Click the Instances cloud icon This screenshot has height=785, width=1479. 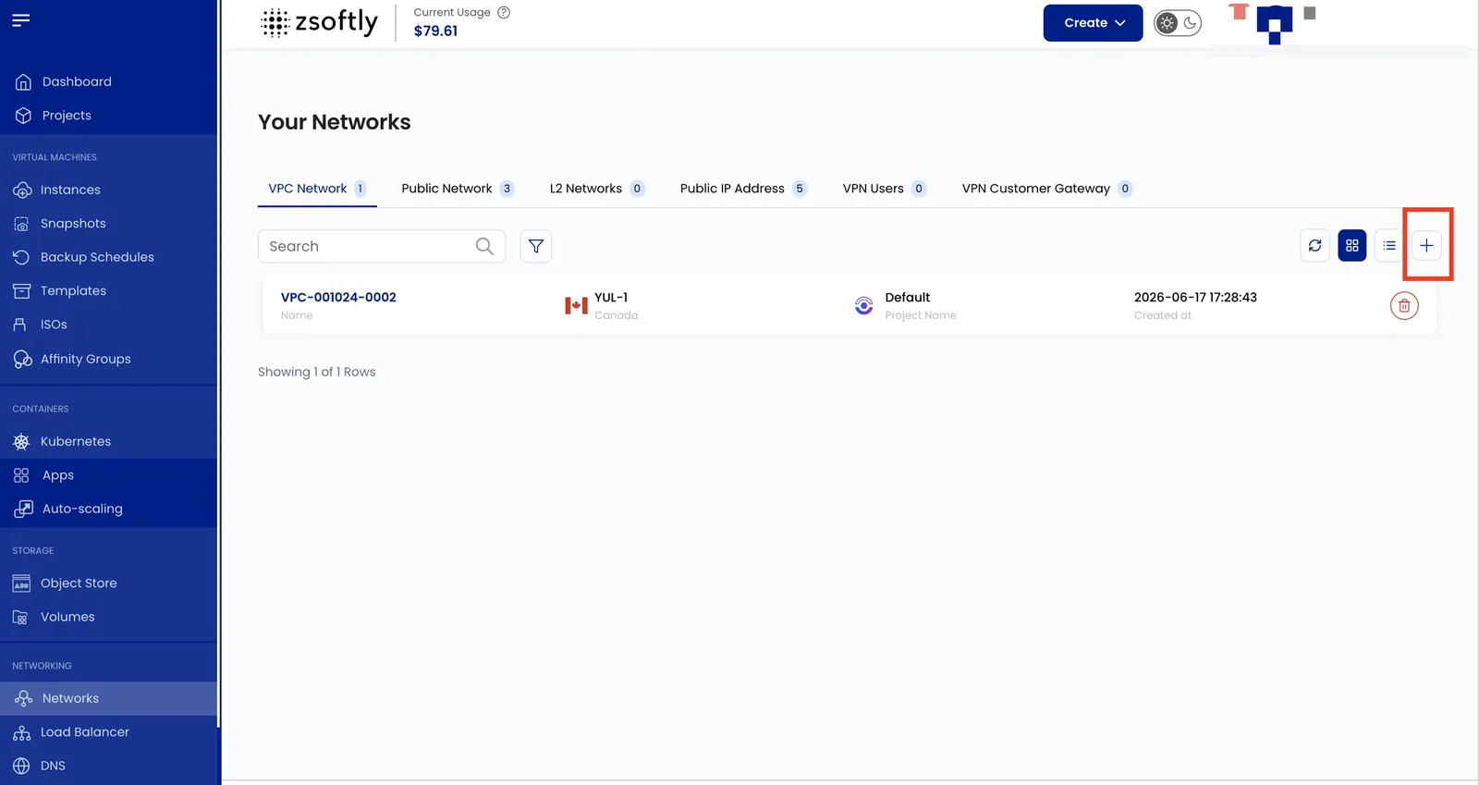tap(22, 190)
